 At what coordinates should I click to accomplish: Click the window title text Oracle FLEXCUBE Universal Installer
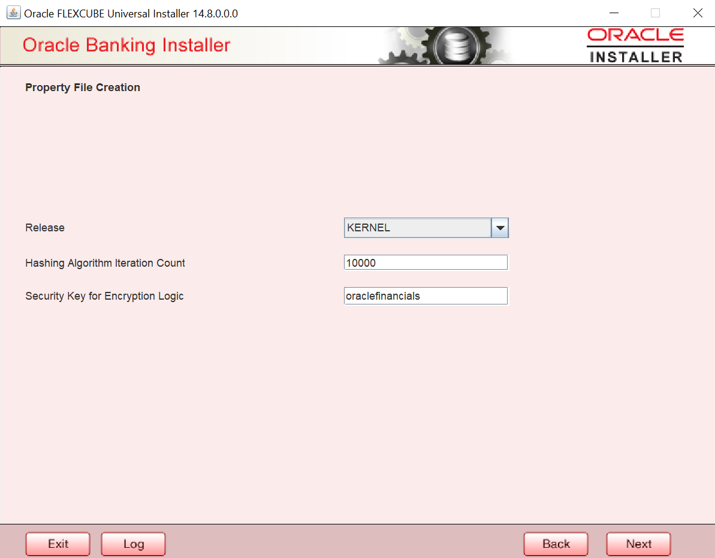pos(131,14)
